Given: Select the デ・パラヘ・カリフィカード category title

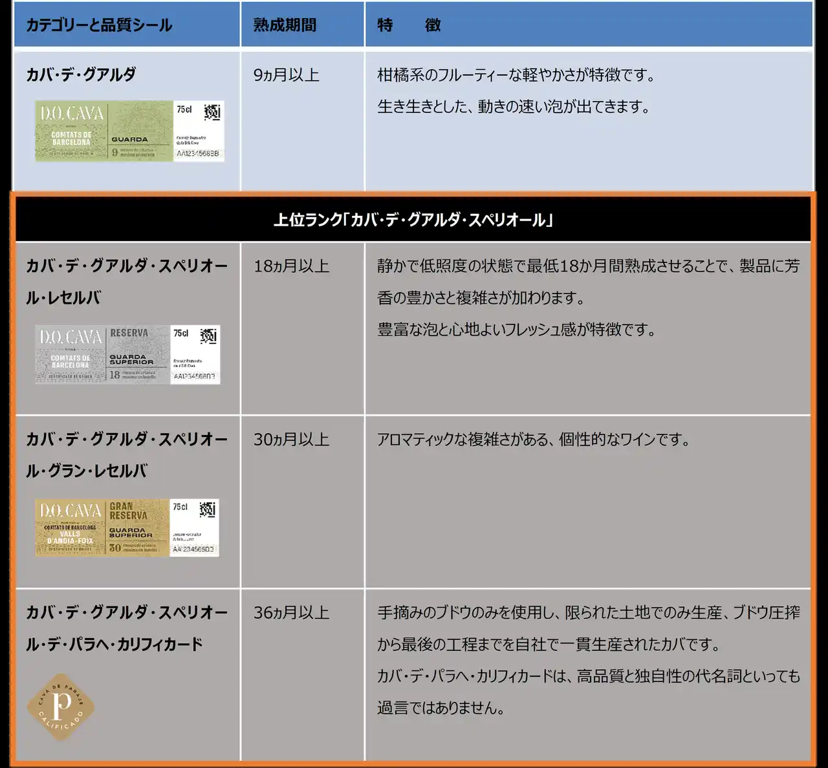Looking at the screenshot, I should click(x=126, y=628).
